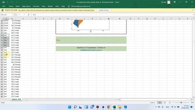
Task: Click the New Sheet plus icon
Action: 26,100
